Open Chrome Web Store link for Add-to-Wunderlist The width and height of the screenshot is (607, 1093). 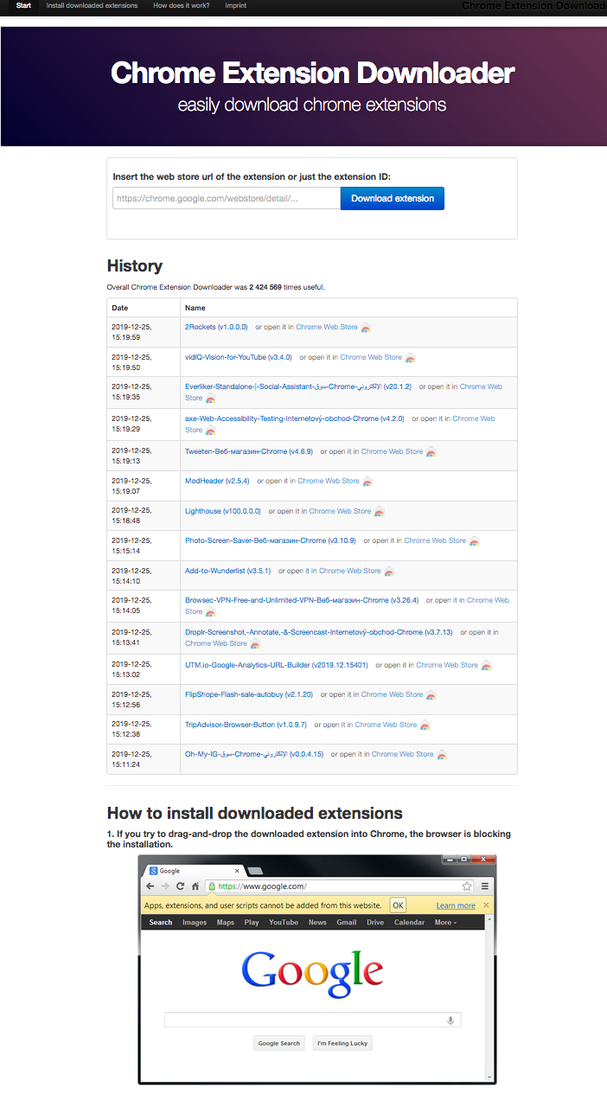[x=350, y=571]
